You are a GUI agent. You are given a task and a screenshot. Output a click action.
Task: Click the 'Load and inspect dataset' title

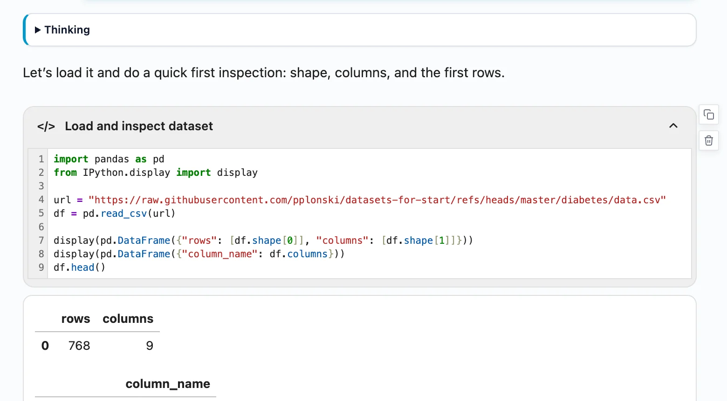coord(139,126)
